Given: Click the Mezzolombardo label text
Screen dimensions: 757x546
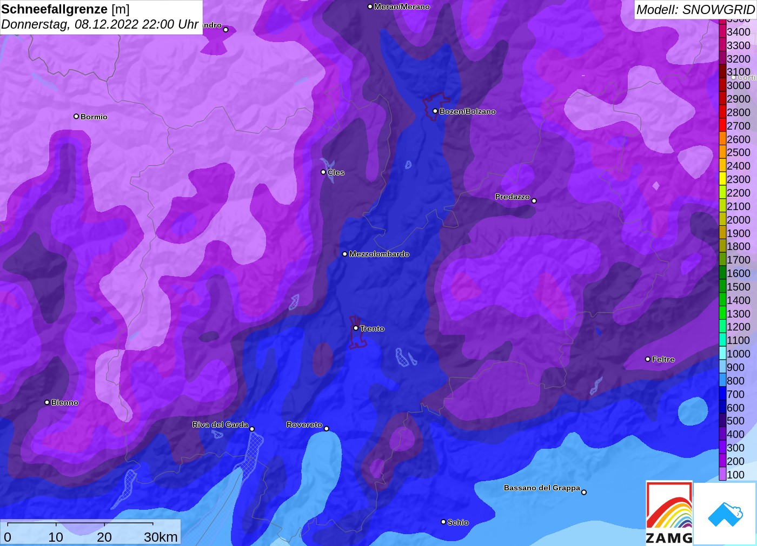Looking at the screenshot, I should coord(379,254).
